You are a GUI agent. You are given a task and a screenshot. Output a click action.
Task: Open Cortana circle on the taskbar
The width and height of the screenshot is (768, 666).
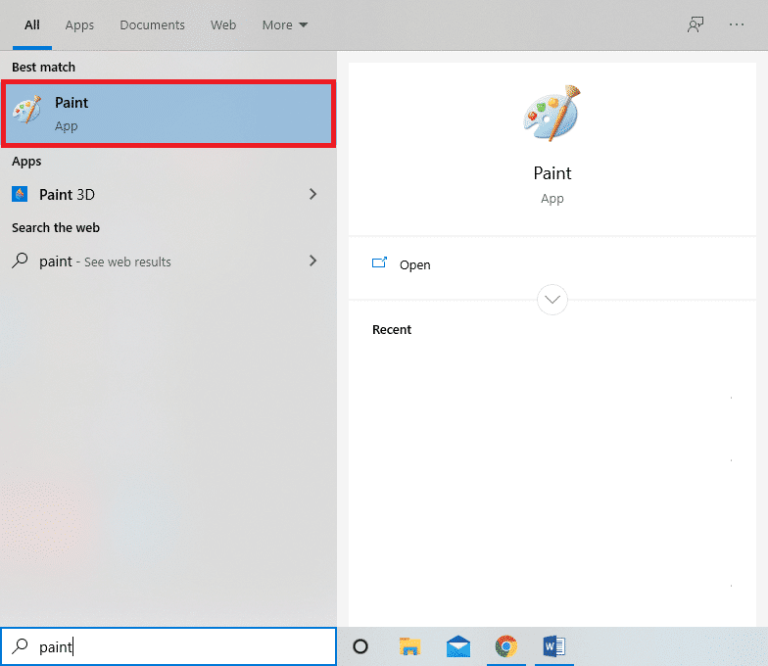pyautogui.click(x=360, y=646)
